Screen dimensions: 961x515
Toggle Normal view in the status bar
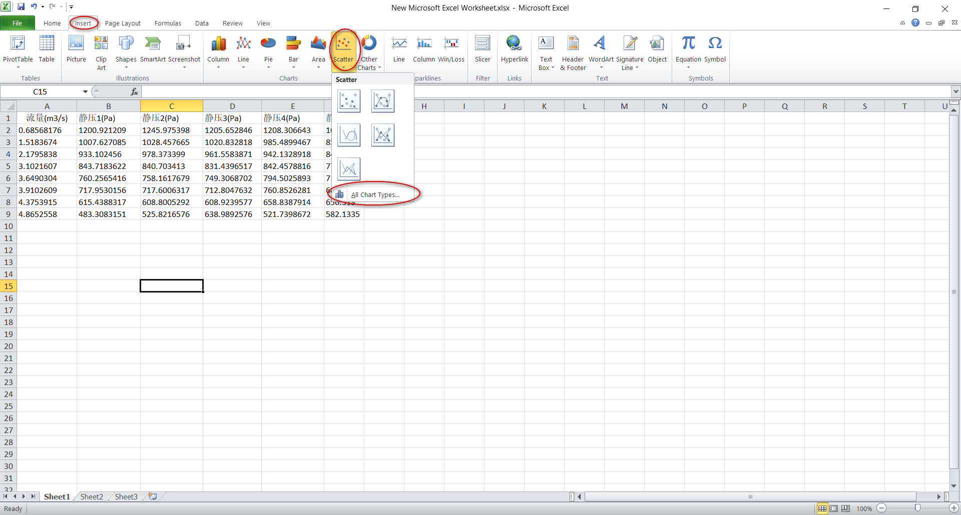click(x=822, y=508)
